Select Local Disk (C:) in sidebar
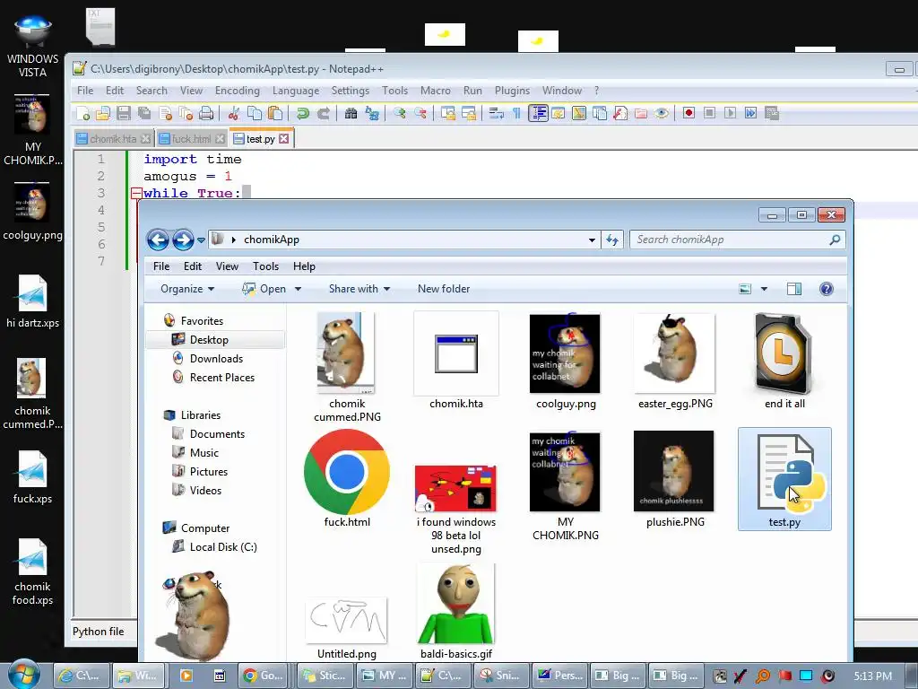The image size is (918, 689). coord(222,547)
